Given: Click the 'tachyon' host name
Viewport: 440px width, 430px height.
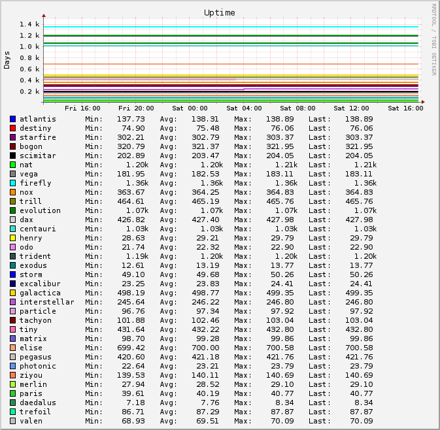Looking at the screenshot, I should 35,320.
